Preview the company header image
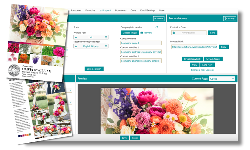The width and height of the screenshot is (250, 150). point(146,33)
